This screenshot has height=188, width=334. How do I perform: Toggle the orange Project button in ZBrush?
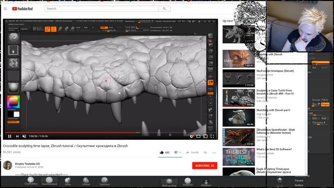click(x=325, y=104)
